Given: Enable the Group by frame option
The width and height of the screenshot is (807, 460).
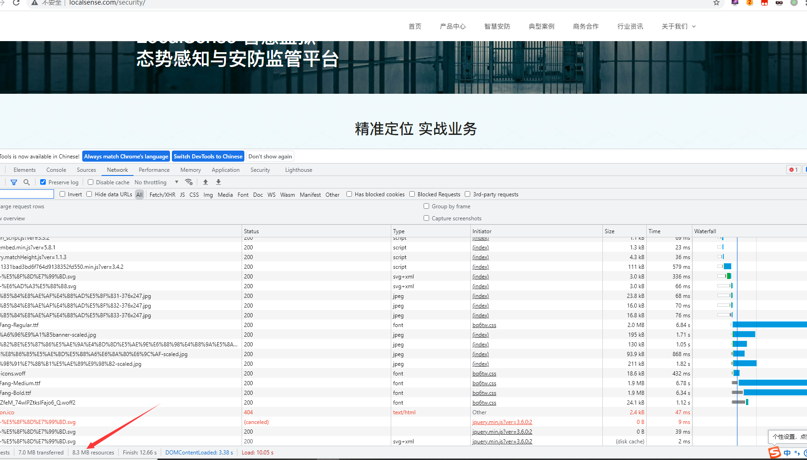Looking at the screenshot, I should coord(426,206).
